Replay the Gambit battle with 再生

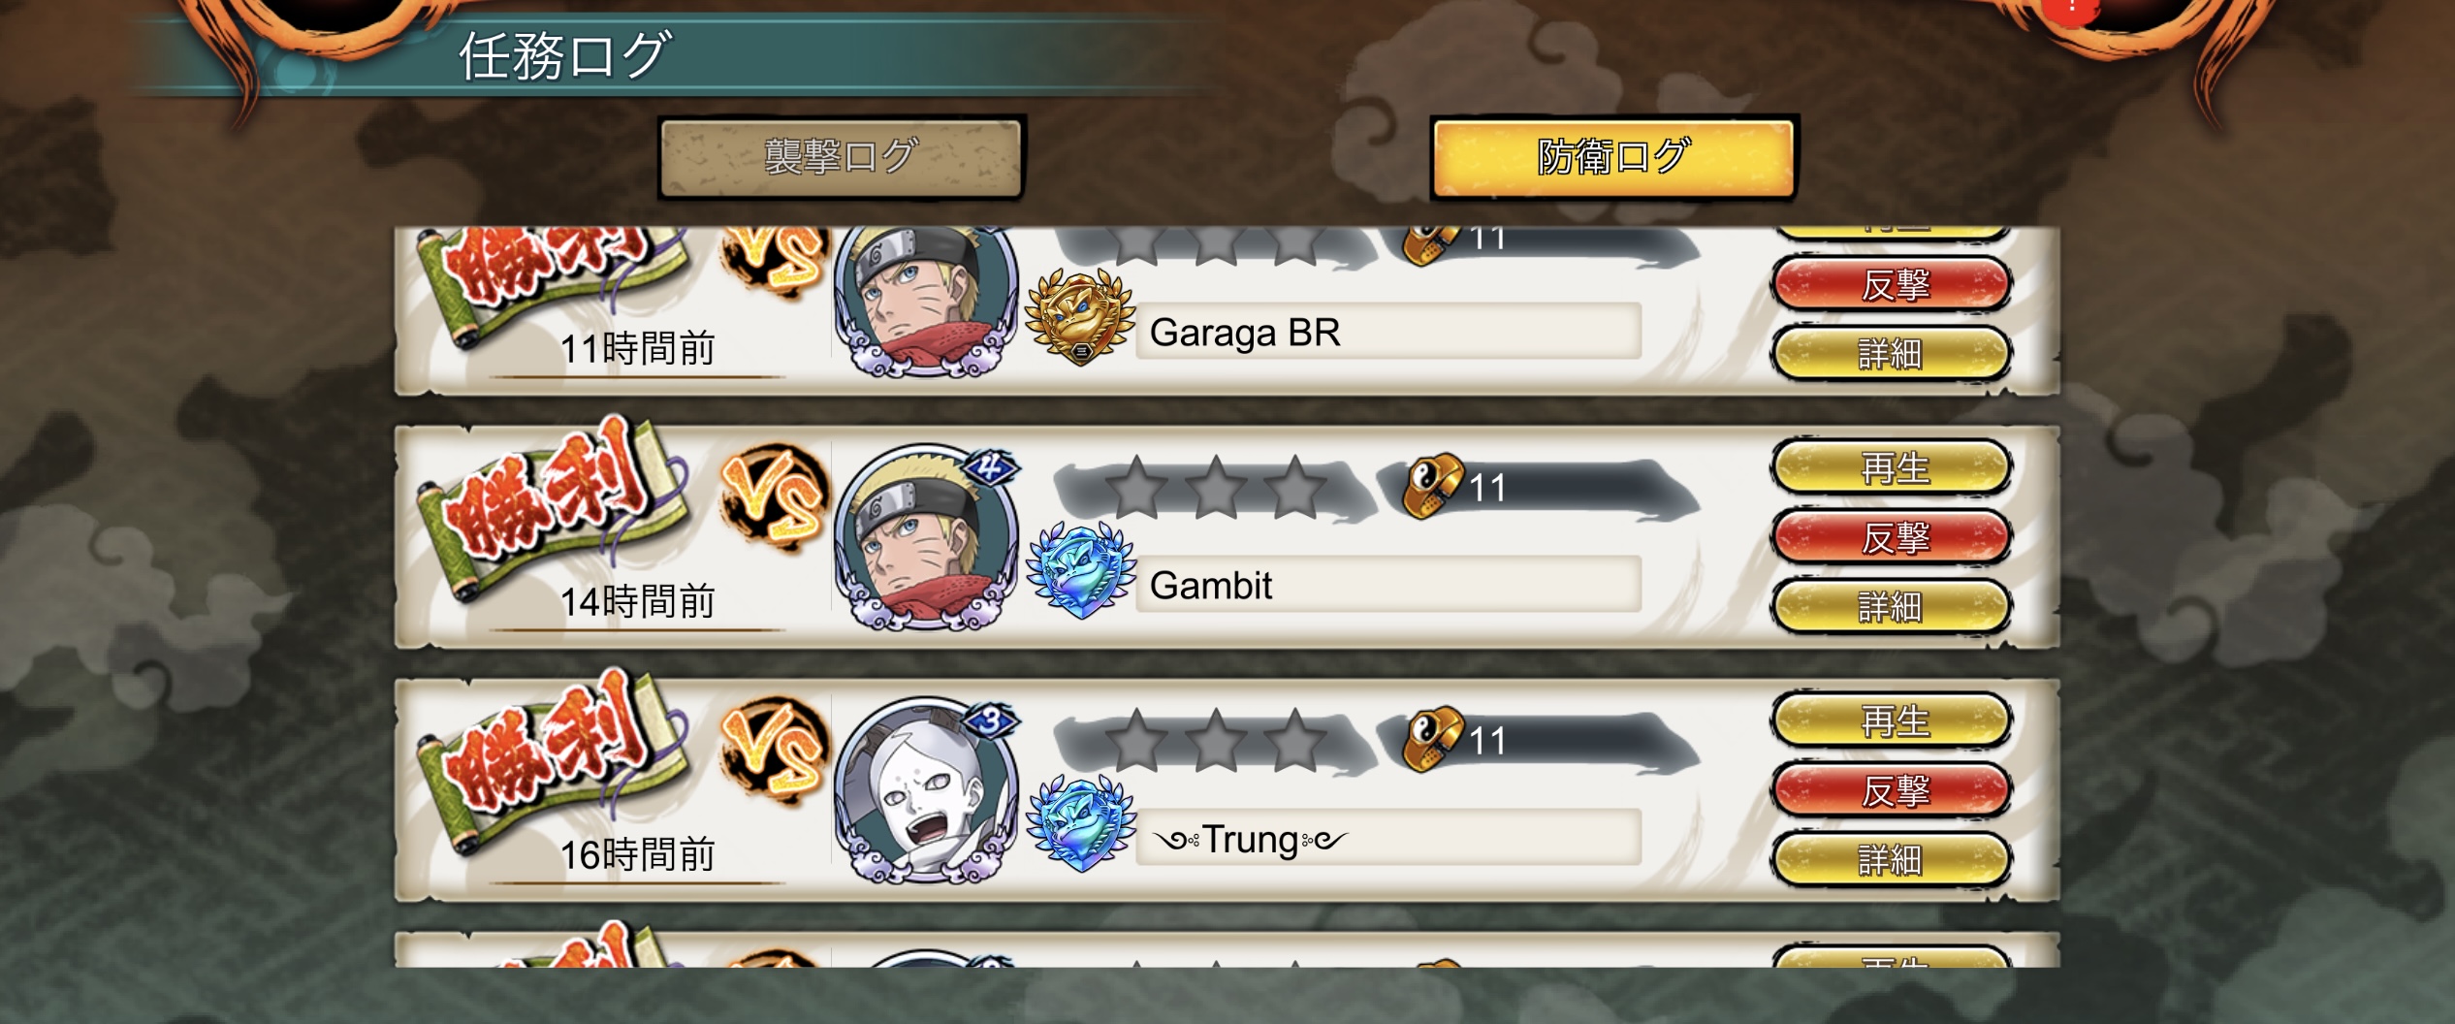click(x=1892, y=468)
